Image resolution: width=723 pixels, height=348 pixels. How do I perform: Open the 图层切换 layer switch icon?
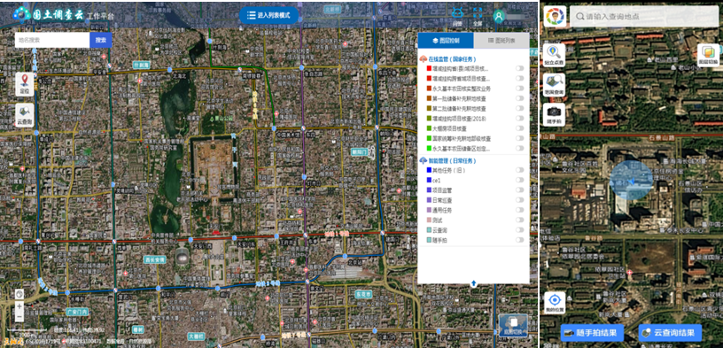708,55
